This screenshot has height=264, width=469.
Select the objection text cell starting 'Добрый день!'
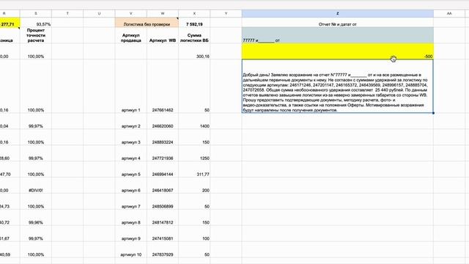337,87
